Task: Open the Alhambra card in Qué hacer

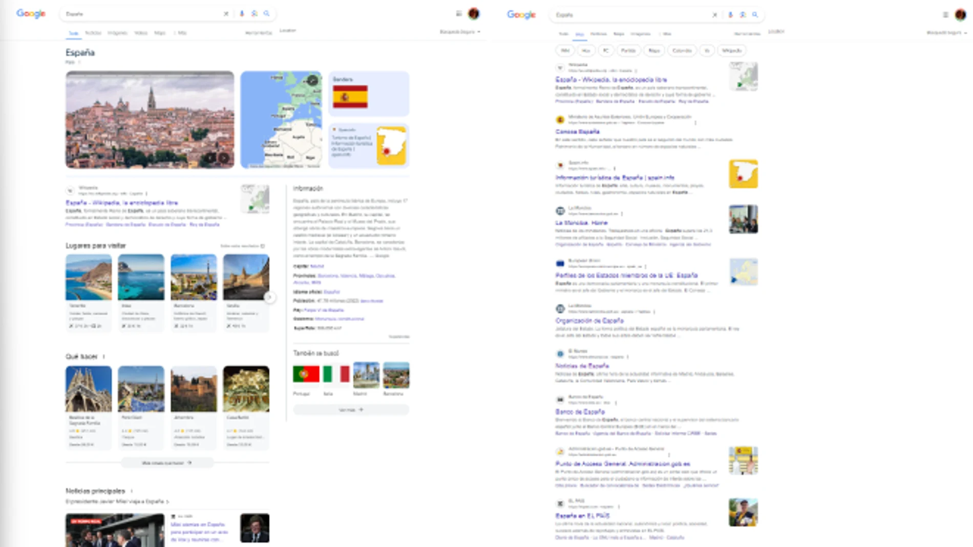Action: click(194, 407)
